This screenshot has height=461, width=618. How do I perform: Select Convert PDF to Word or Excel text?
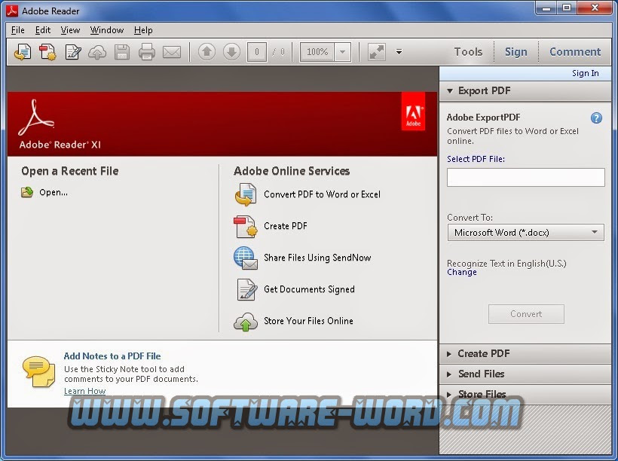[322, 194]
